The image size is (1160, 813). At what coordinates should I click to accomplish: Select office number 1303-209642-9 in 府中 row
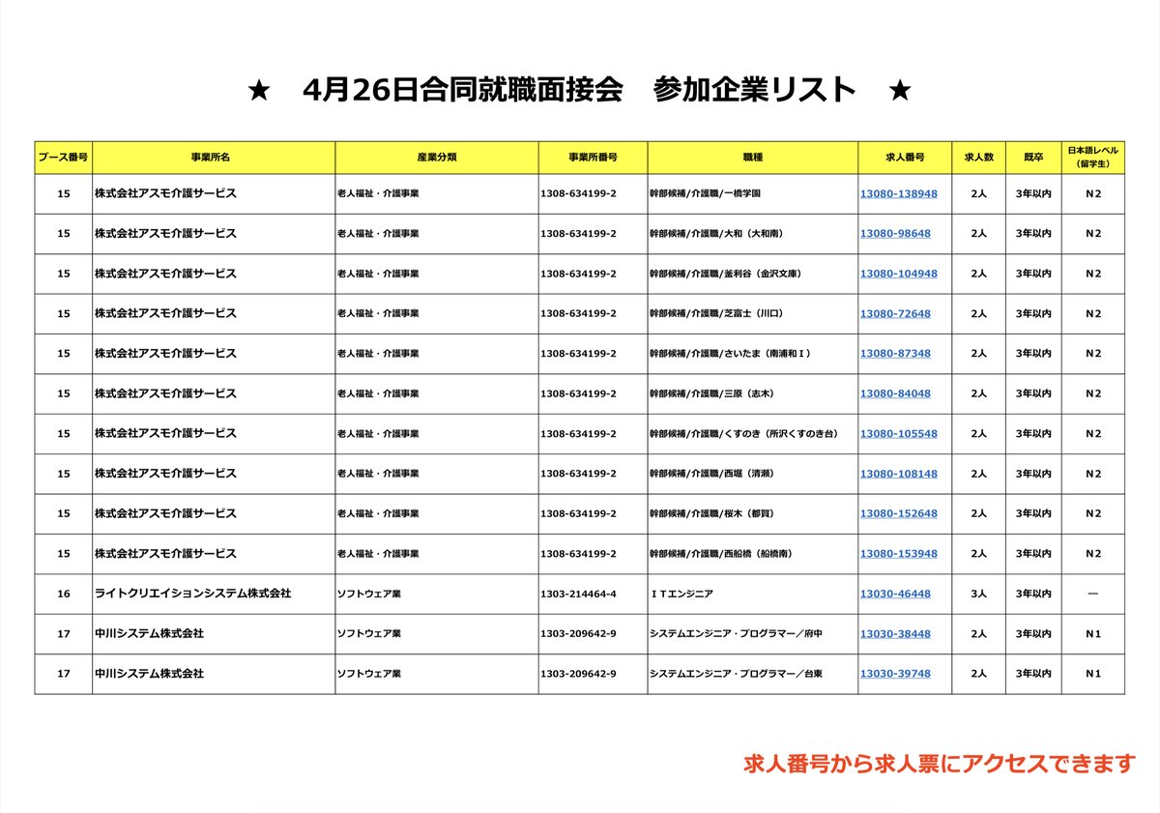tap(578, 634)
